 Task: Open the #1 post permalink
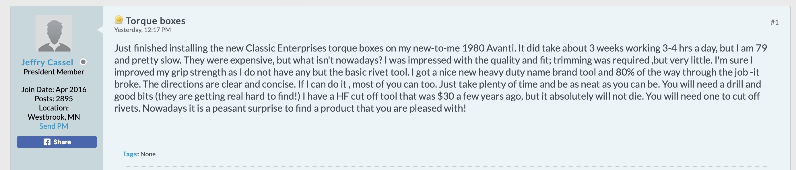click(x=774, y=22)
